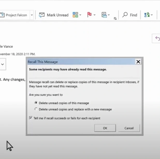Confirm the recall with OK
The height and width of the screenshot is (159, 160).
(105, 128)
